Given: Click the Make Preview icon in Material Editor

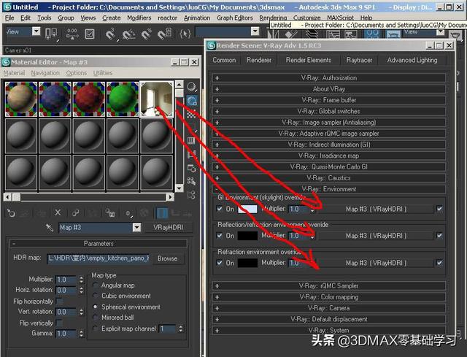Looking at the screenshot, I should (191, 154).
